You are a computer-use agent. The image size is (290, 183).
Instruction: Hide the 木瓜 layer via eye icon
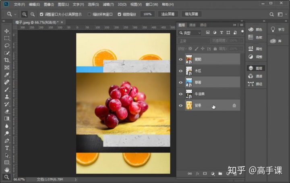[181, 71]
